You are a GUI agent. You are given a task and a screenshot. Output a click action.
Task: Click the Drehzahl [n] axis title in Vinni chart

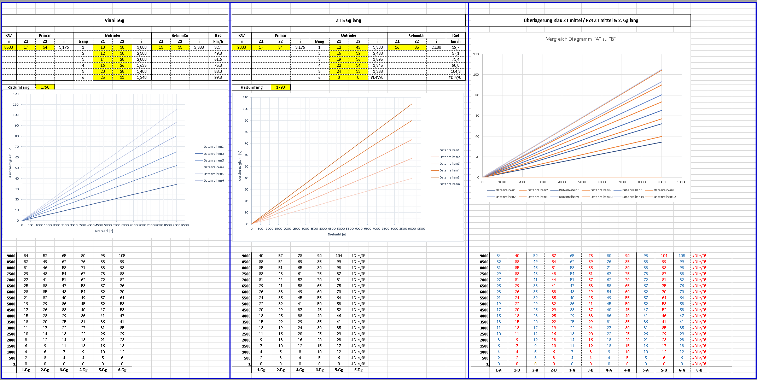104,231
